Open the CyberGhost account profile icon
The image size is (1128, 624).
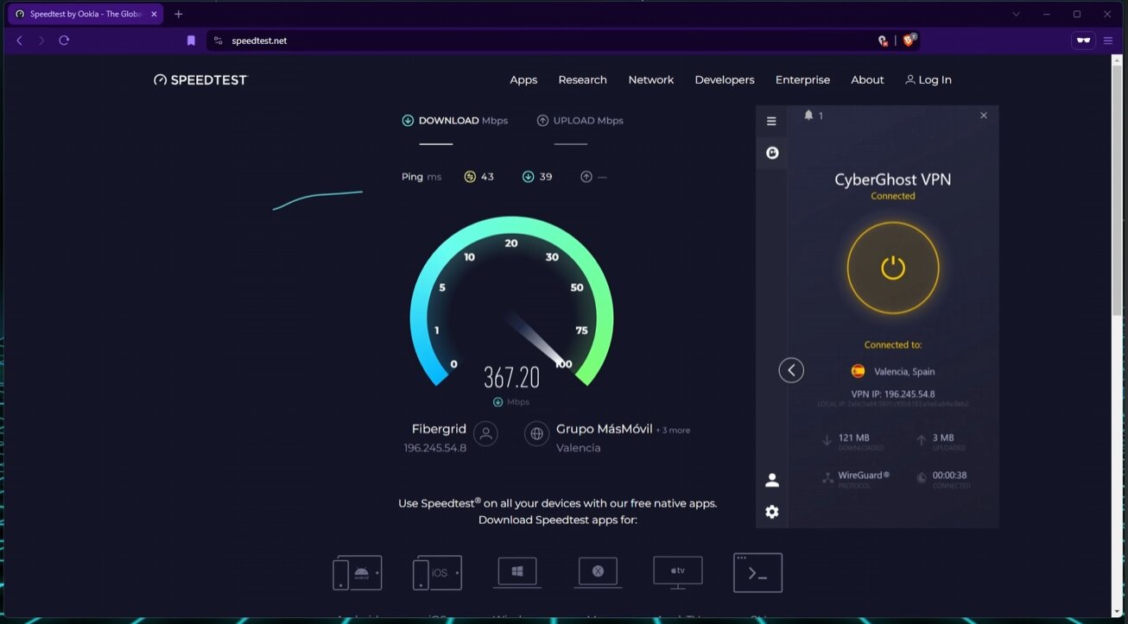coord(772,480)
